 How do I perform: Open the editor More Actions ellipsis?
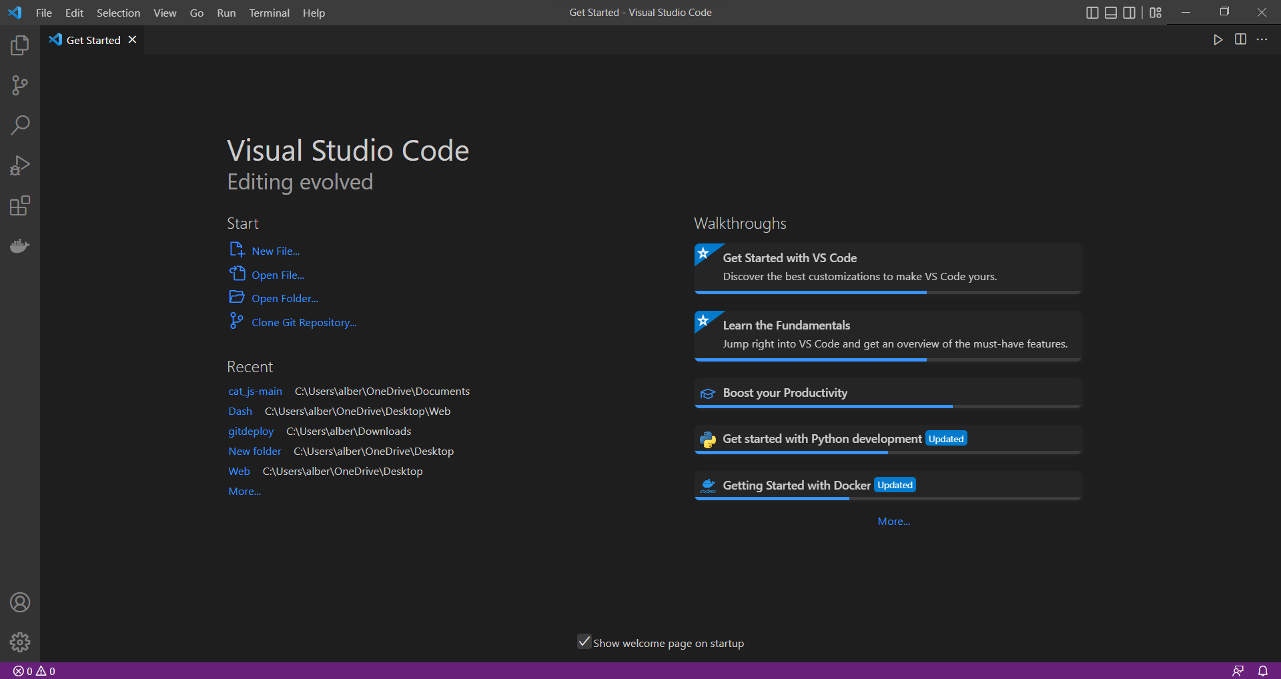[x=1262, y=40]
